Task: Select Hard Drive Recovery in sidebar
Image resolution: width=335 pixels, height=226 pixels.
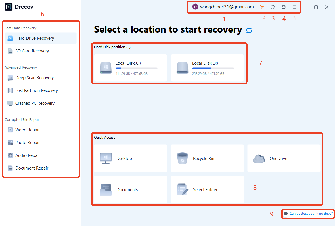Action: tap(35, 38)
